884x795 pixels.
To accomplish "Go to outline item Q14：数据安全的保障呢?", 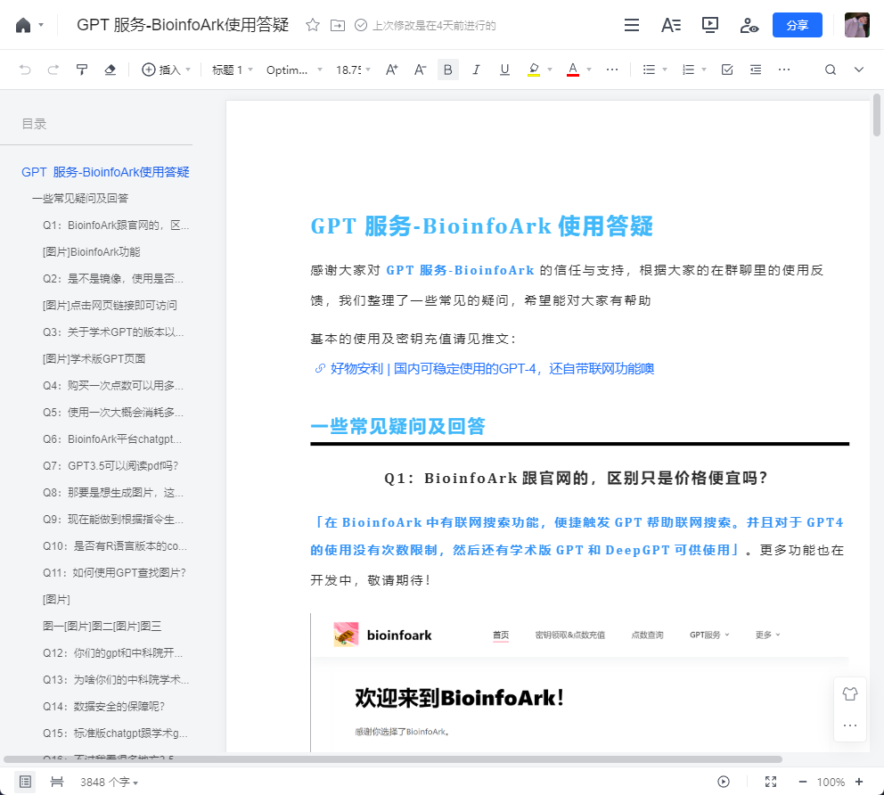I will (x=103, y=707).
